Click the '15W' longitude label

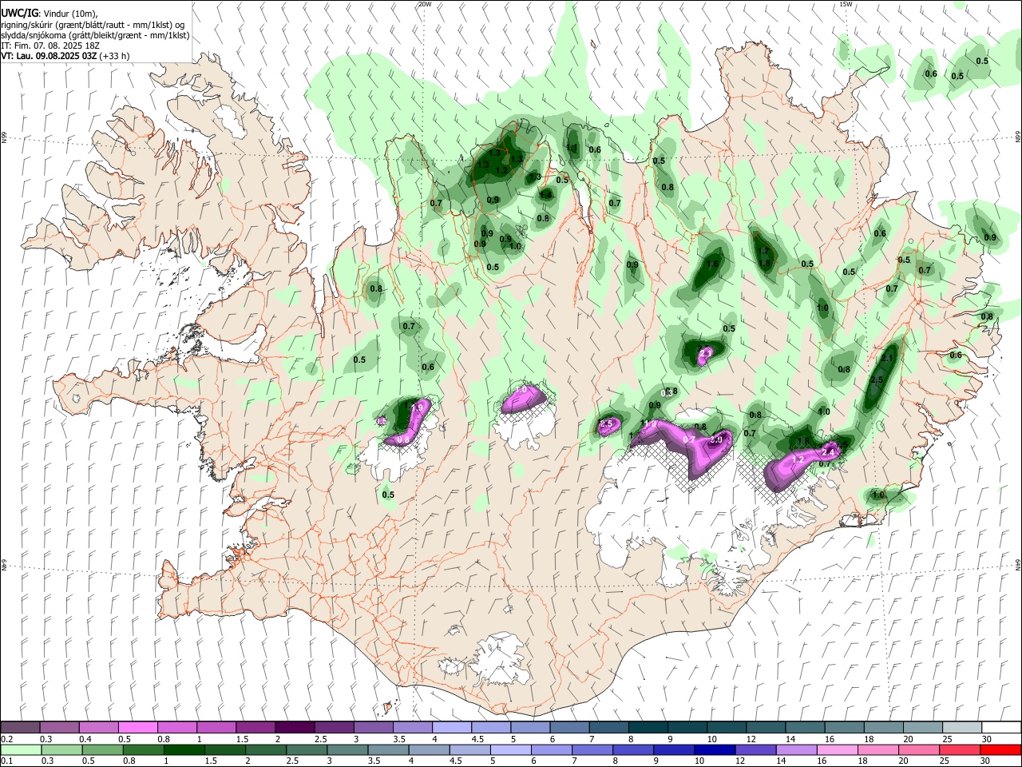pyautogui.click(x=846, y=4)
